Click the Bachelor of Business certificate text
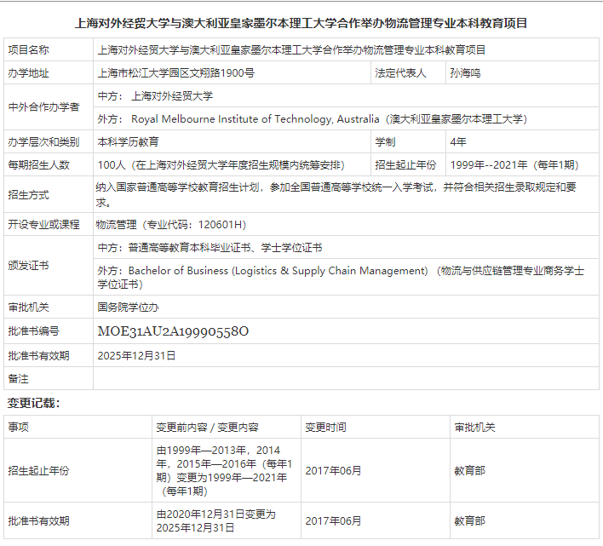 341,277
